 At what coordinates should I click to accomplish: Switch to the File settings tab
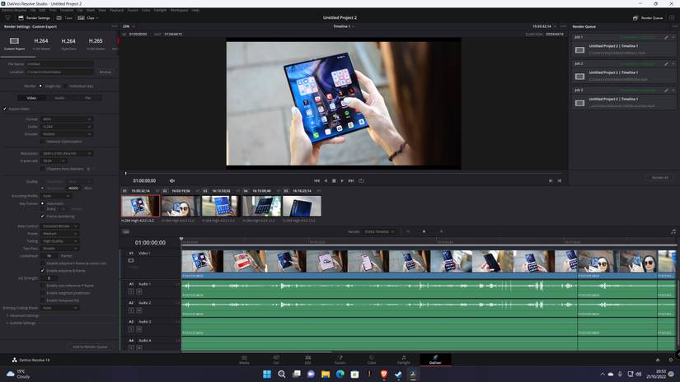(x=87, y=98)
